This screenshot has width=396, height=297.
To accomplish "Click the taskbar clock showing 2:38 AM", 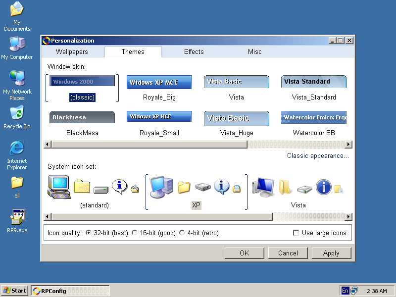I will (377, 291).
